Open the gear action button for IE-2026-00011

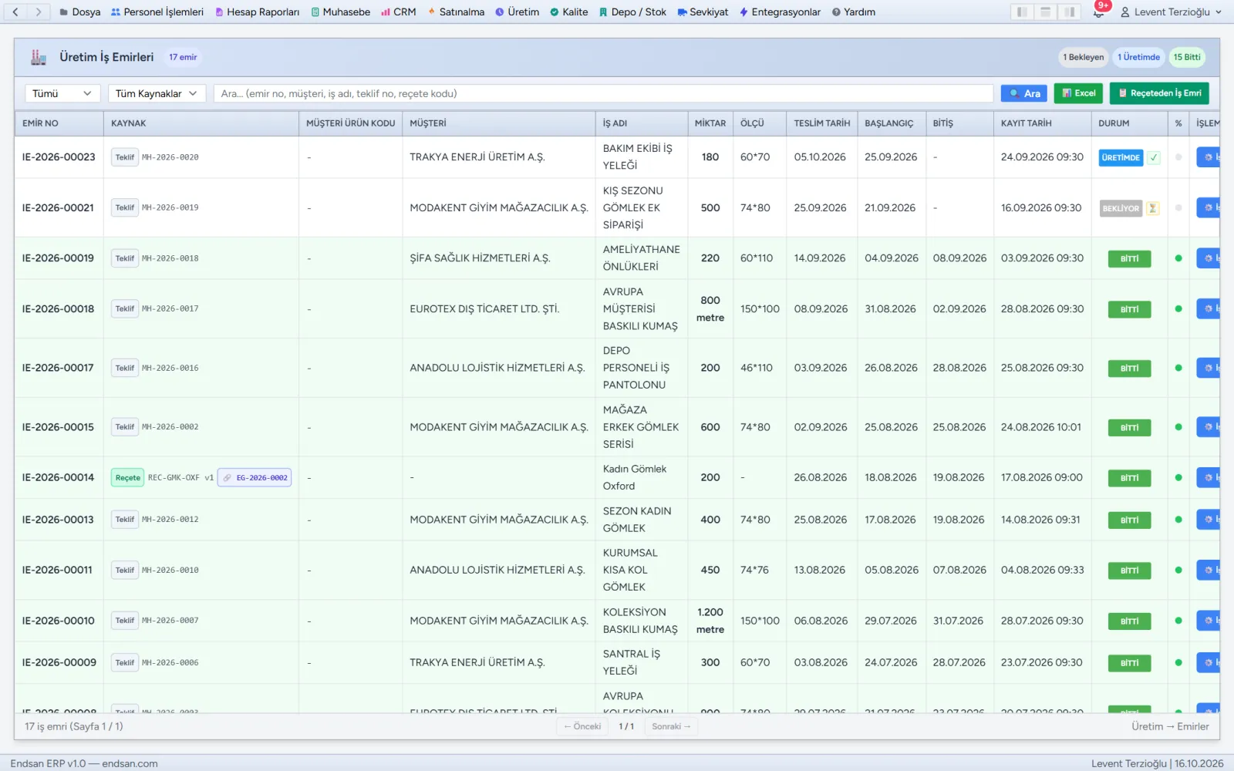pyautogui.click(x=1209, y=570)
